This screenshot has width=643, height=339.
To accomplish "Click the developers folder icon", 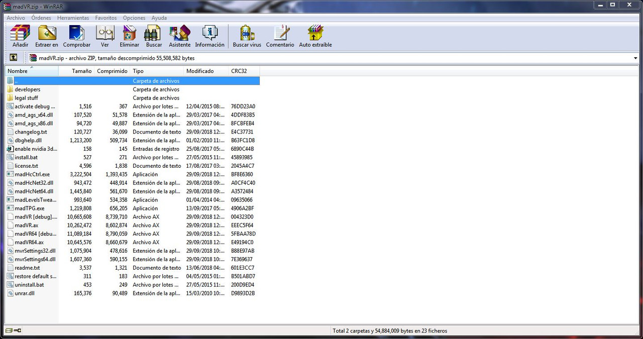I will 10,89.
